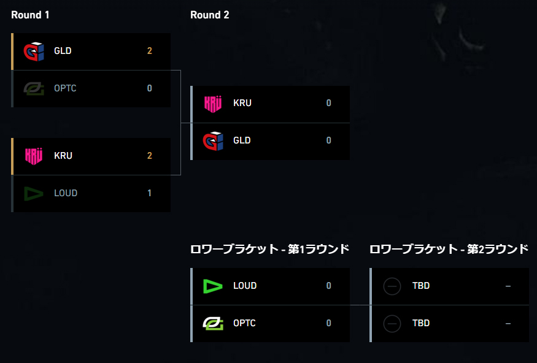Click the GLD logo in Round 2

pyautogui.click(x=213, y=141)
